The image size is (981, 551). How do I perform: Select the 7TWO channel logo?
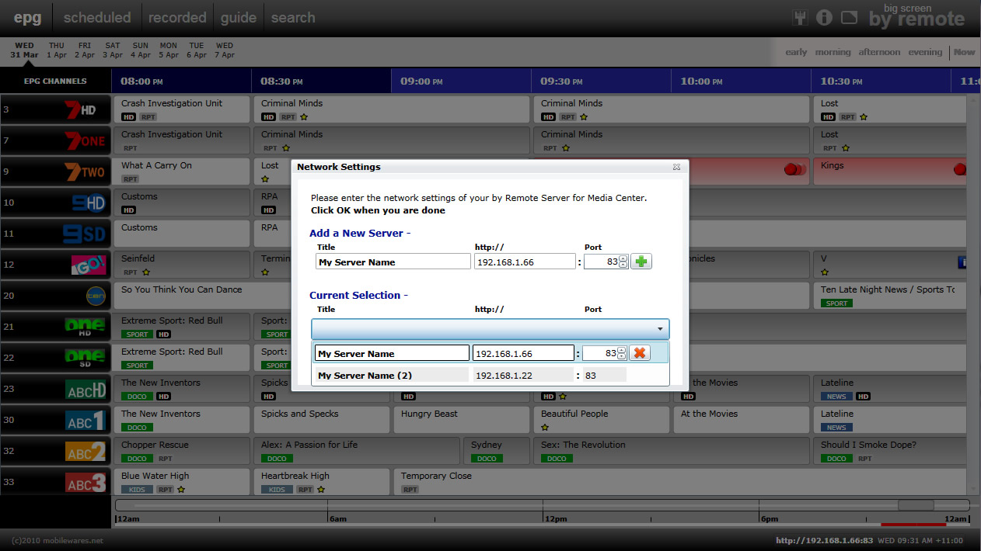[84, 172]
